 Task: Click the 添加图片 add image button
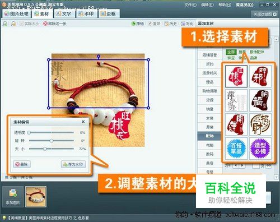(13, 197)
